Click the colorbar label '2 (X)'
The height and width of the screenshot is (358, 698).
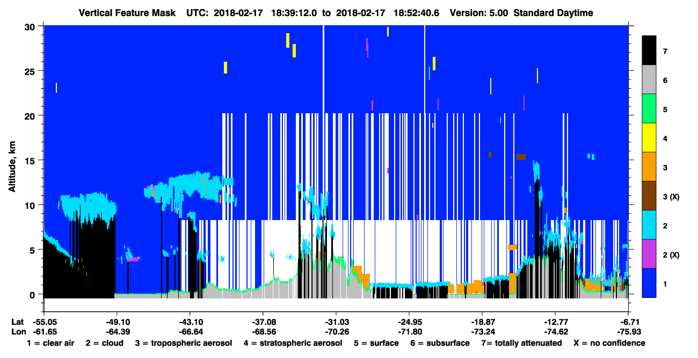click(671, 254)
